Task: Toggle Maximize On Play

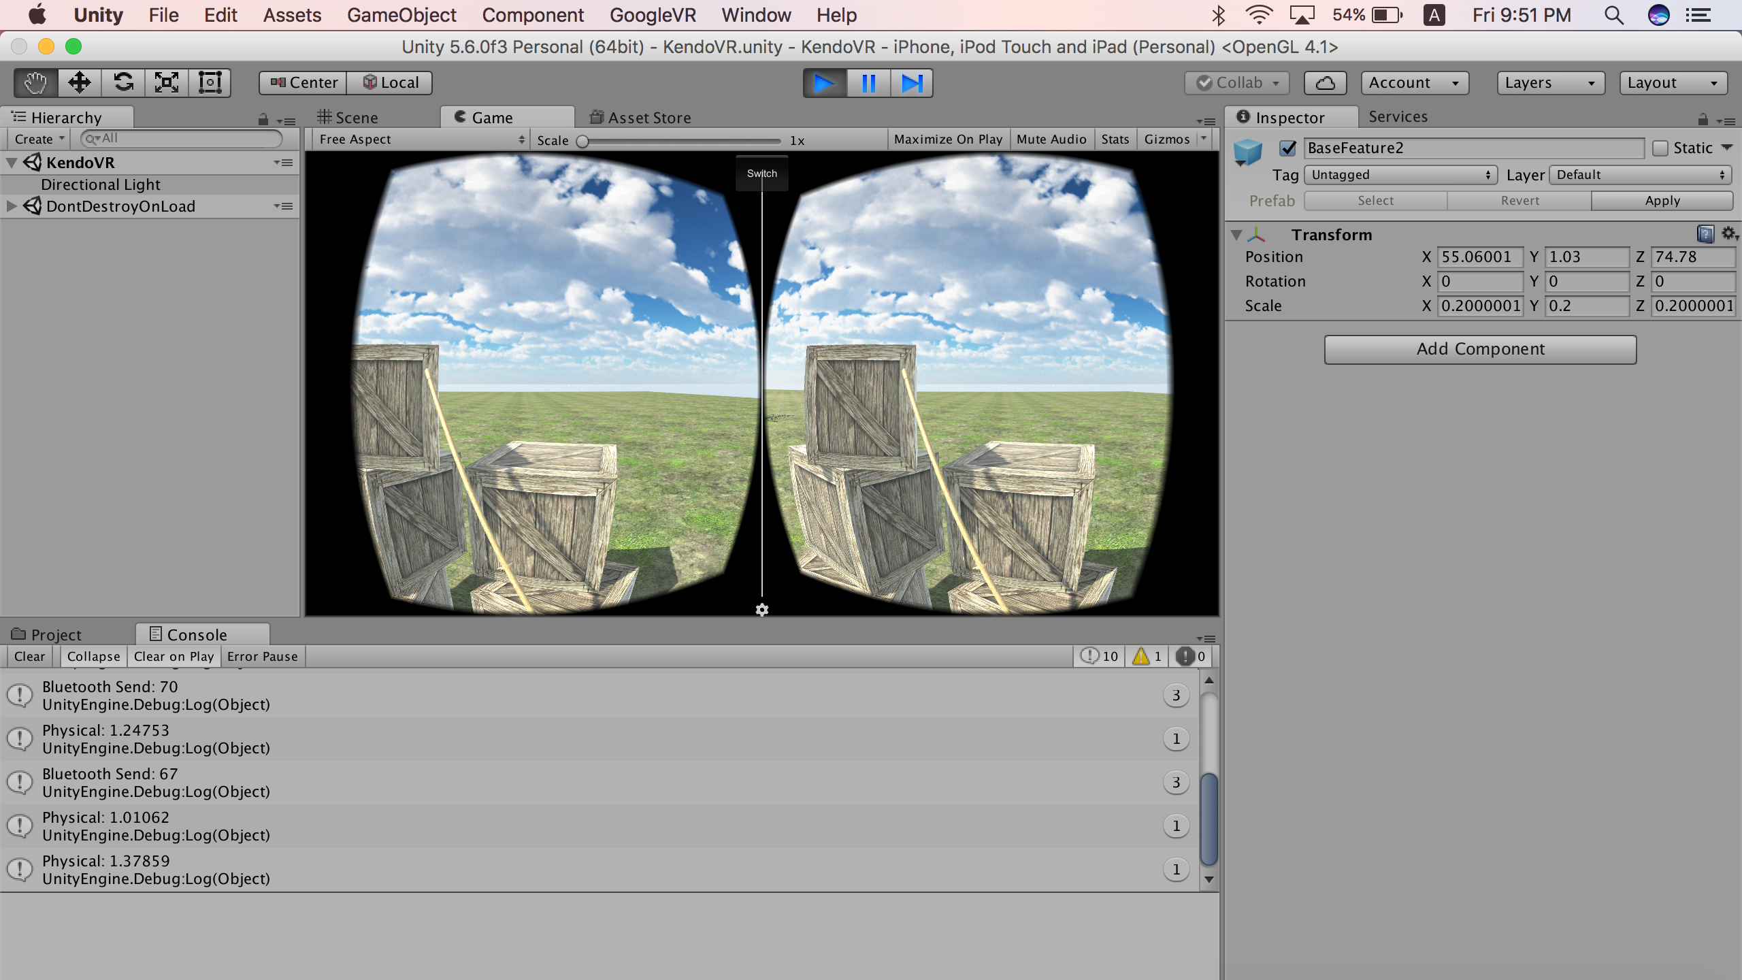Action: [x=948, y=139]
